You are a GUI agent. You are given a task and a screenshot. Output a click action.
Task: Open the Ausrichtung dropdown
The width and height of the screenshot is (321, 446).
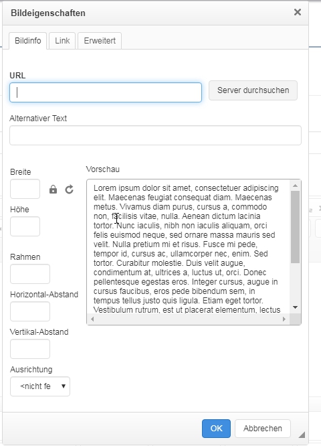click(x=40, y=386)
